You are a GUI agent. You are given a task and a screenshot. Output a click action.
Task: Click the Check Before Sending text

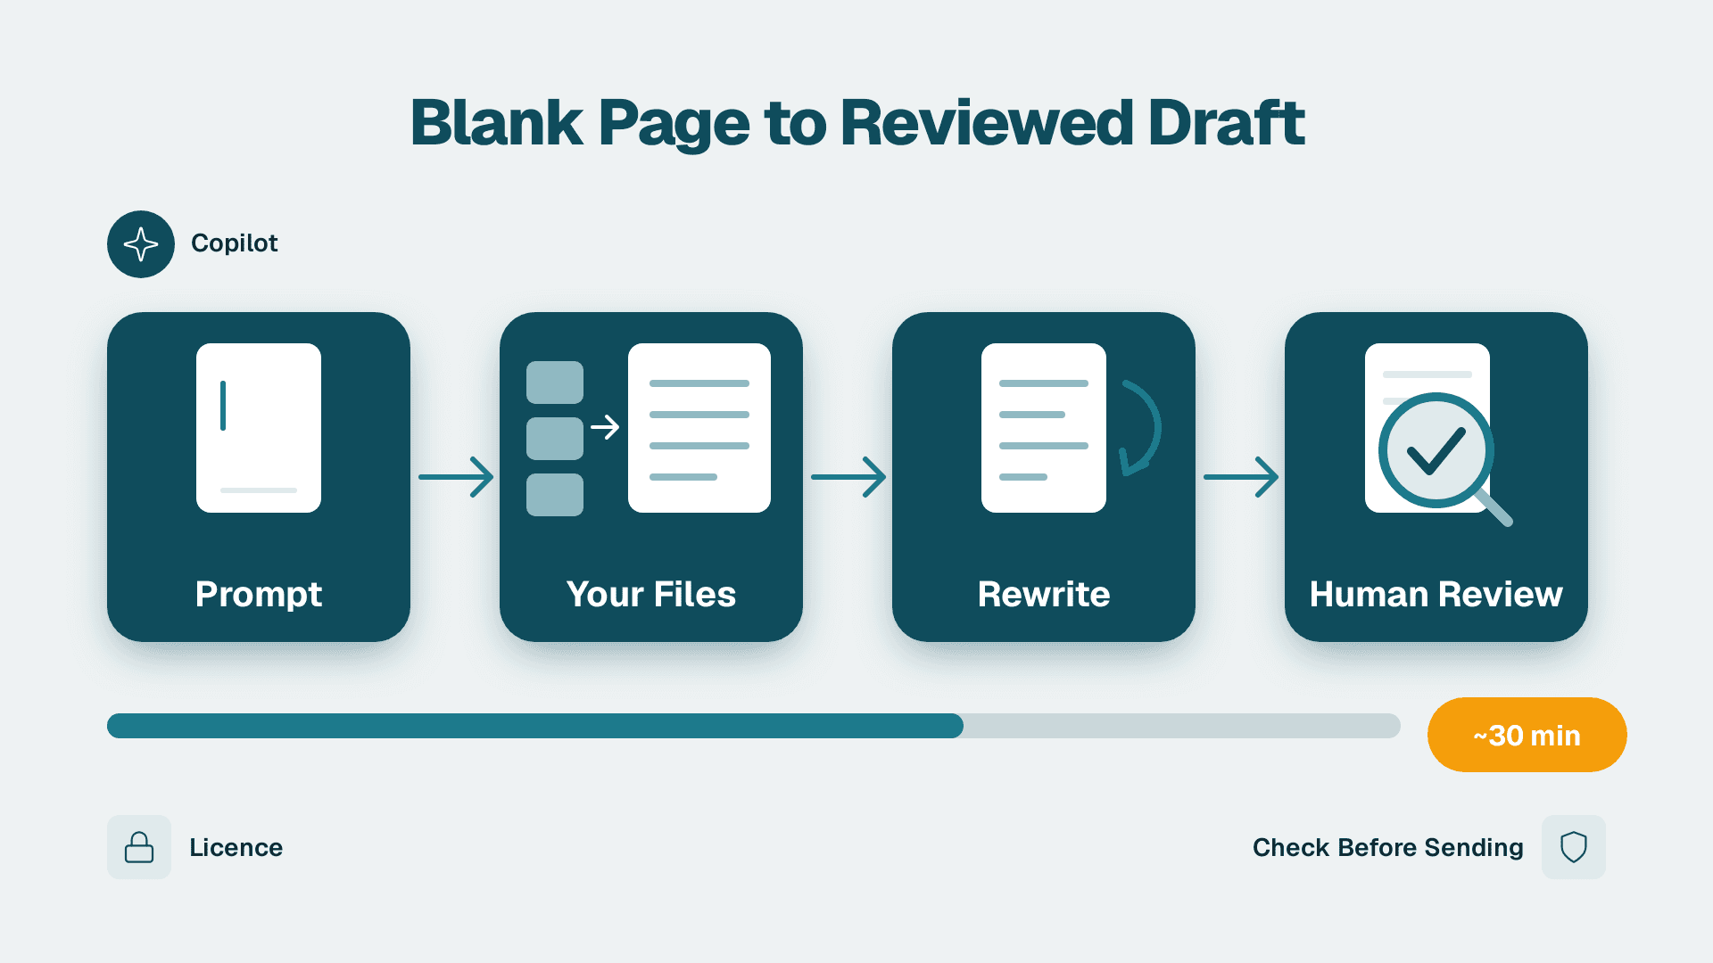coord(1387,847)
